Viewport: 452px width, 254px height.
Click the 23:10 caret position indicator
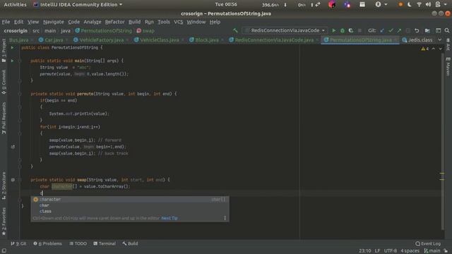click(364, 250)
